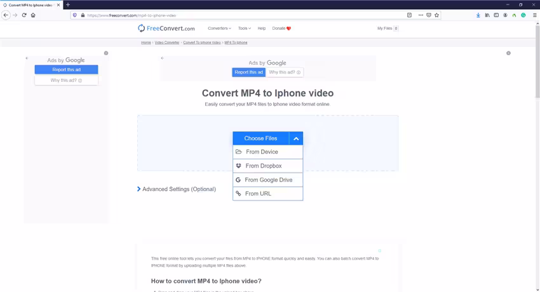
Task: Open the Firefox account icon
Action: tap(505, 15)
